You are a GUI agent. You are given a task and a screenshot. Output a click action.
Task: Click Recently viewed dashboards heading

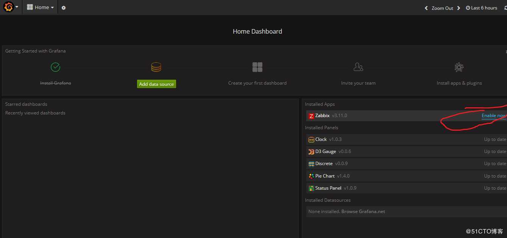[35, 113]
